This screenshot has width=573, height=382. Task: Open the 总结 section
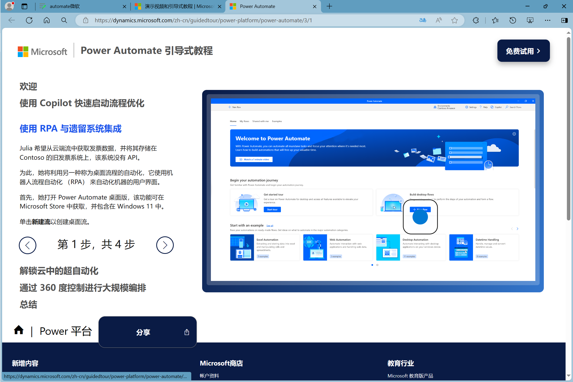[28, 305]
